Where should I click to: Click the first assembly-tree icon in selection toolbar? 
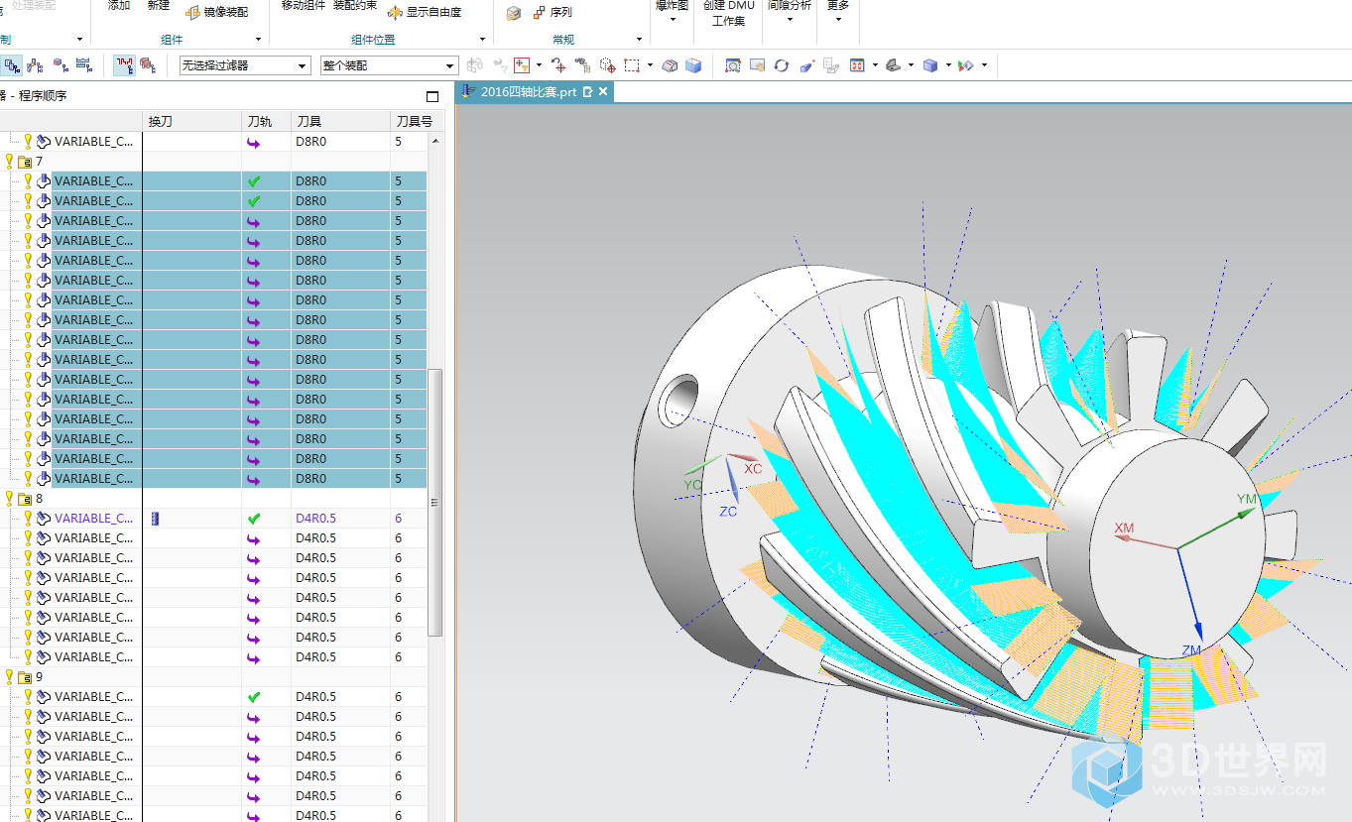tap(12, 65)
